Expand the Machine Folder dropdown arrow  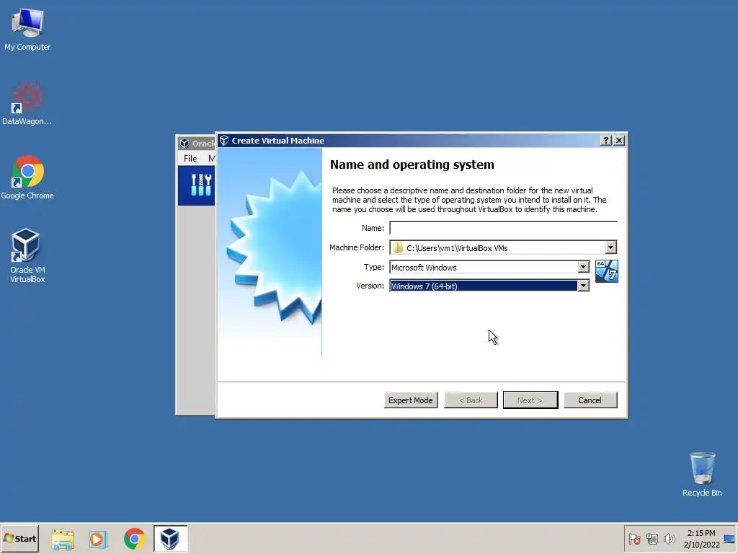pyautogui.click(x=610, y=247)
